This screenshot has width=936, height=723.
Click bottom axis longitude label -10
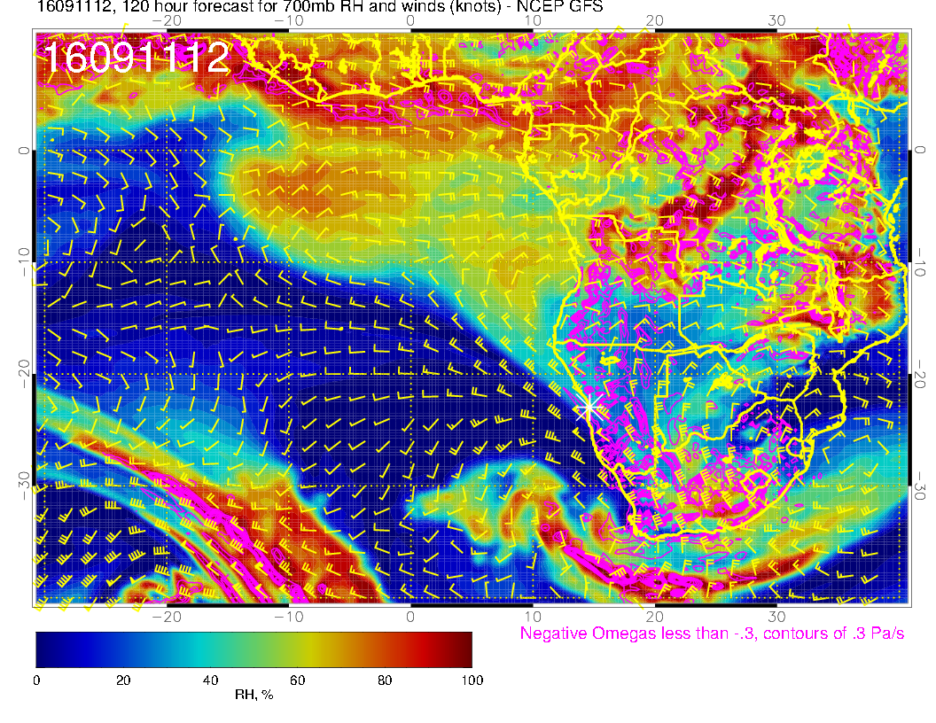pos(289,616)
